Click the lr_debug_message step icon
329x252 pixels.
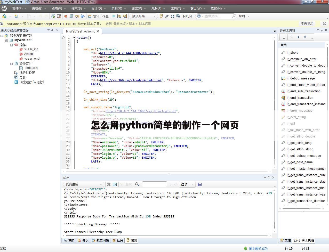coord(283,78)
